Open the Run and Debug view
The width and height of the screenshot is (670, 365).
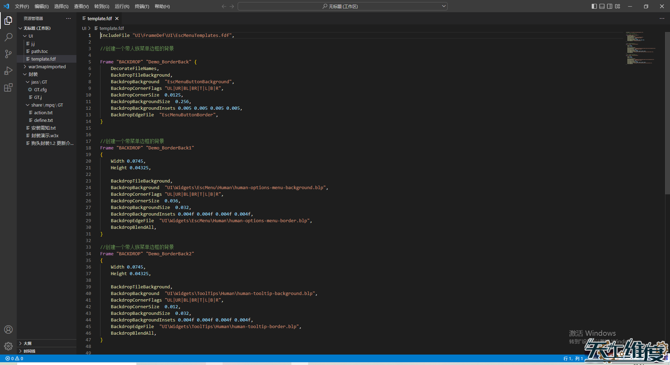(x=8, y=71)
